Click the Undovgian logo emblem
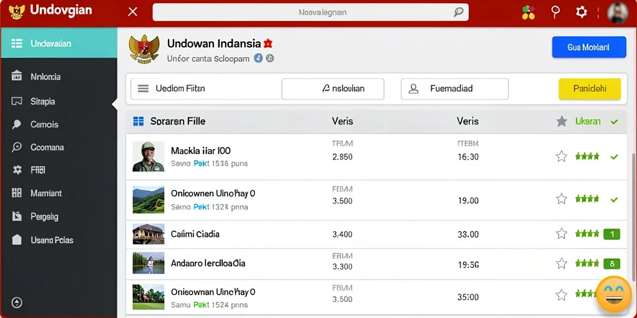Viewport: 637px width, 318px height. point(16,11)
